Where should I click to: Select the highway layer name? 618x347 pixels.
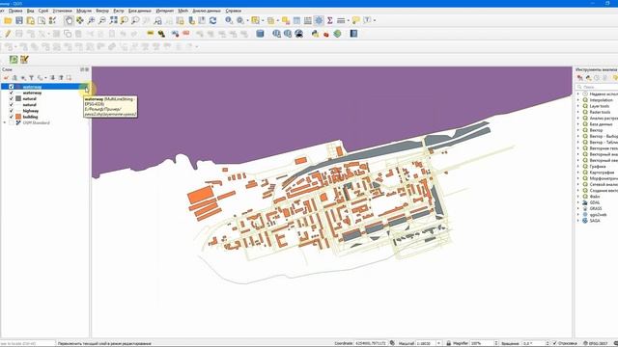point(30,111)
